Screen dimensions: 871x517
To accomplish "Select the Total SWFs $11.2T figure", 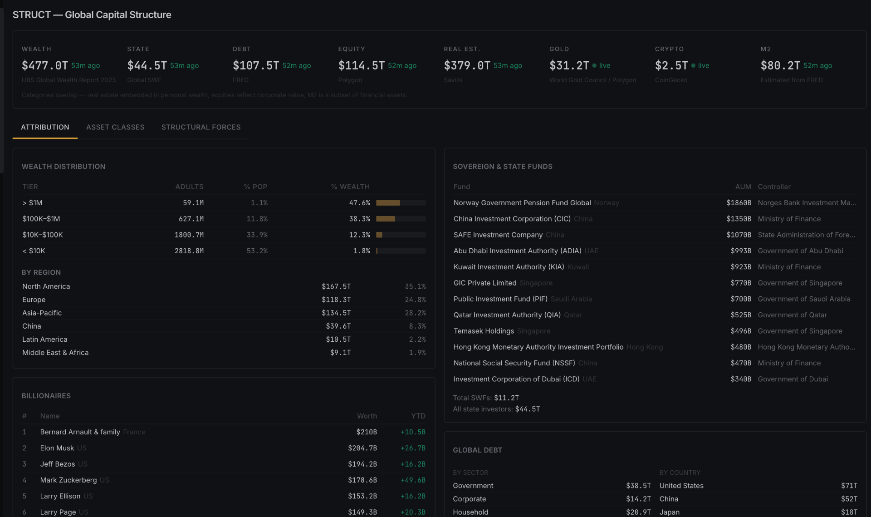I will coord(506,398).
